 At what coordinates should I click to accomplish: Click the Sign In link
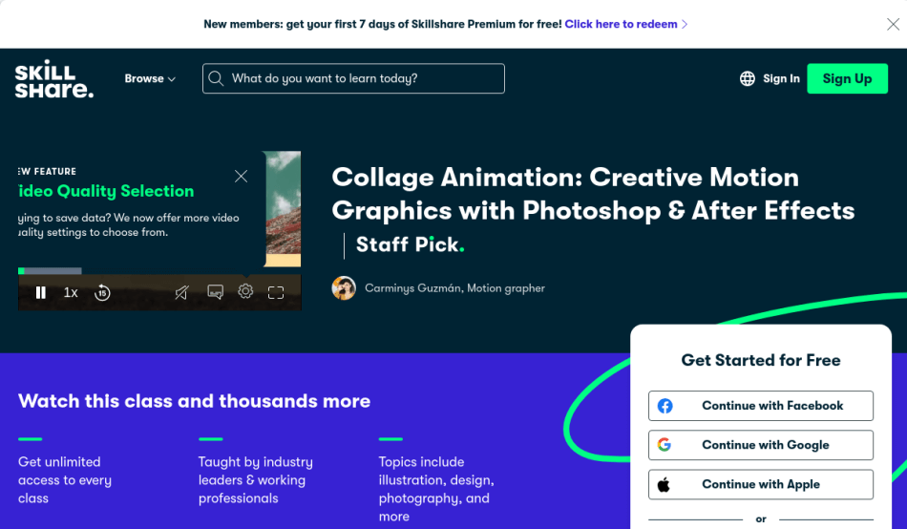pyautogui.click(x=781, y=78)
